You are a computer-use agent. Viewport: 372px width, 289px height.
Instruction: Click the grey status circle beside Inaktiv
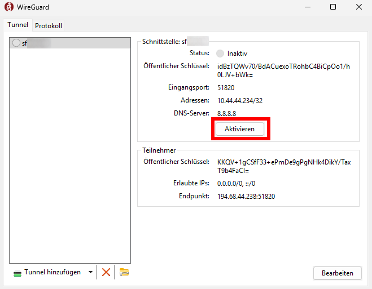pyautogui.click(x=220, y=54)
